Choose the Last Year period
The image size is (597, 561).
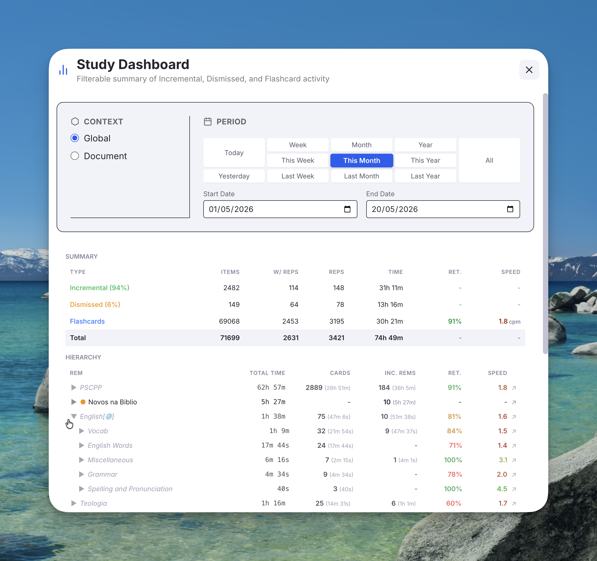[425, 176]
